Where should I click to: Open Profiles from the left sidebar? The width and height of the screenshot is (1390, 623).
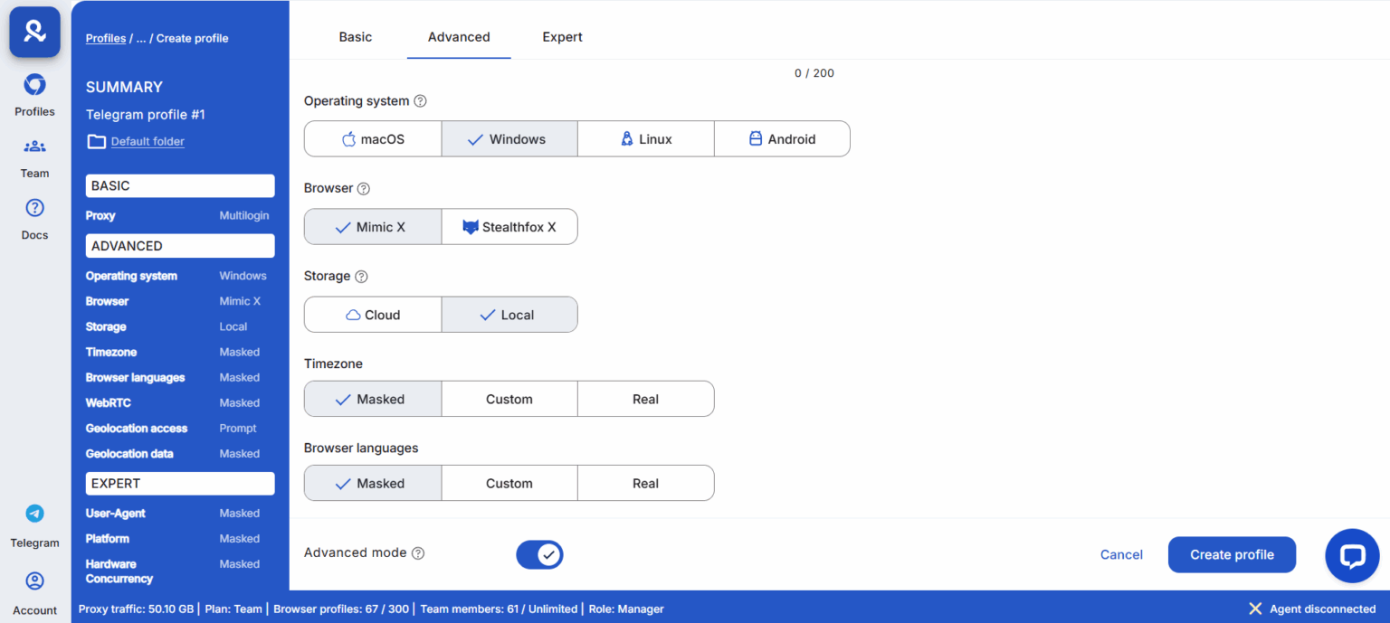coord(34,86)
